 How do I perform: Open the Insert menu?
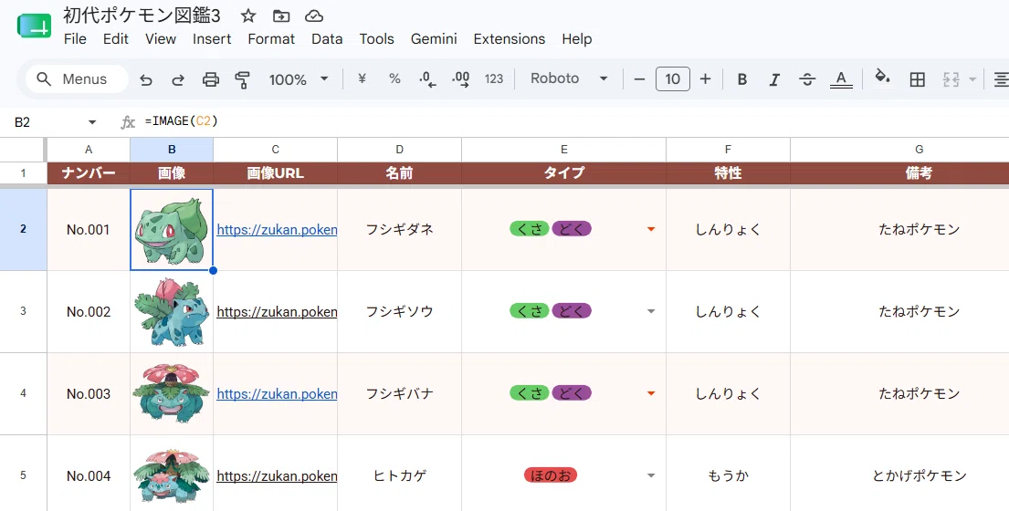[212, 38]
